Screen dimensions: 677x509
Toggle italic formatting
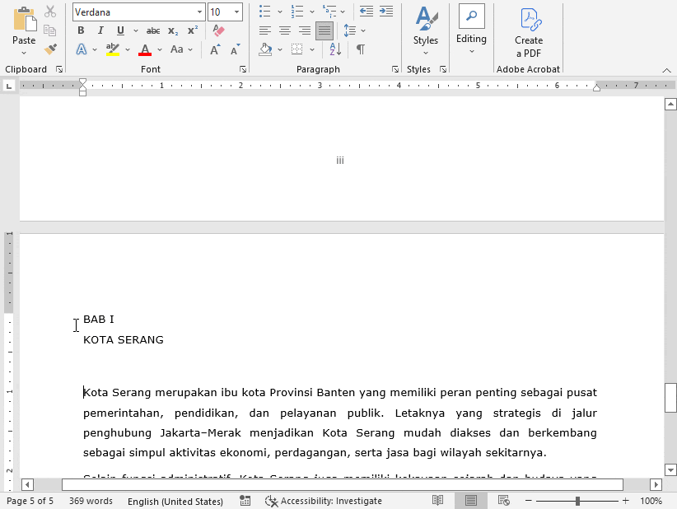[x=100, y=30]
